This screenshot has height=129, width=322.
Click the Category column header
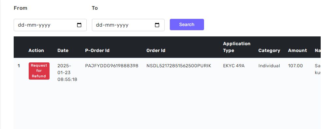[x=269, y=51]
